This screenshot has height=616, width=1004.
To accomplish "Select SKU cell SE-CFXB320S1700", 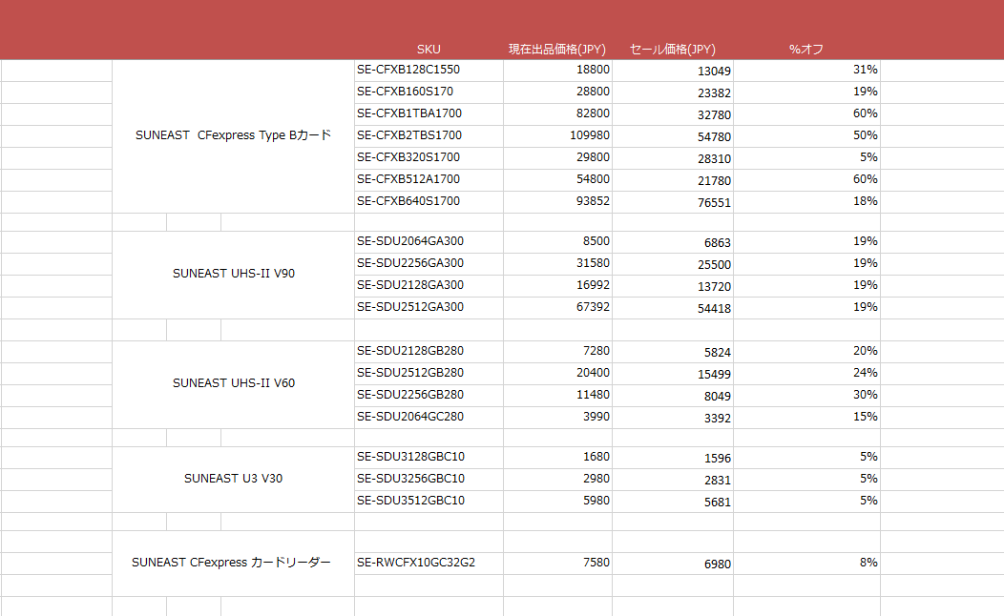I will (x=429, y=158).
